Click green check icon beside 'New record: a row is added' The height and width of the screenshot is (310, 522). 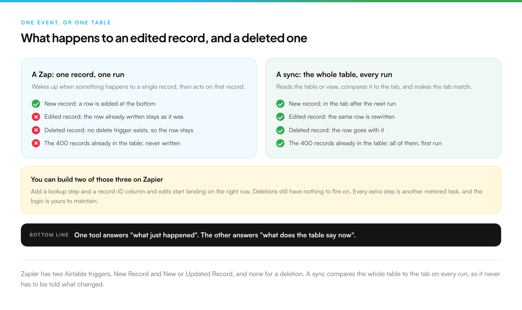(x=36, y=104)
